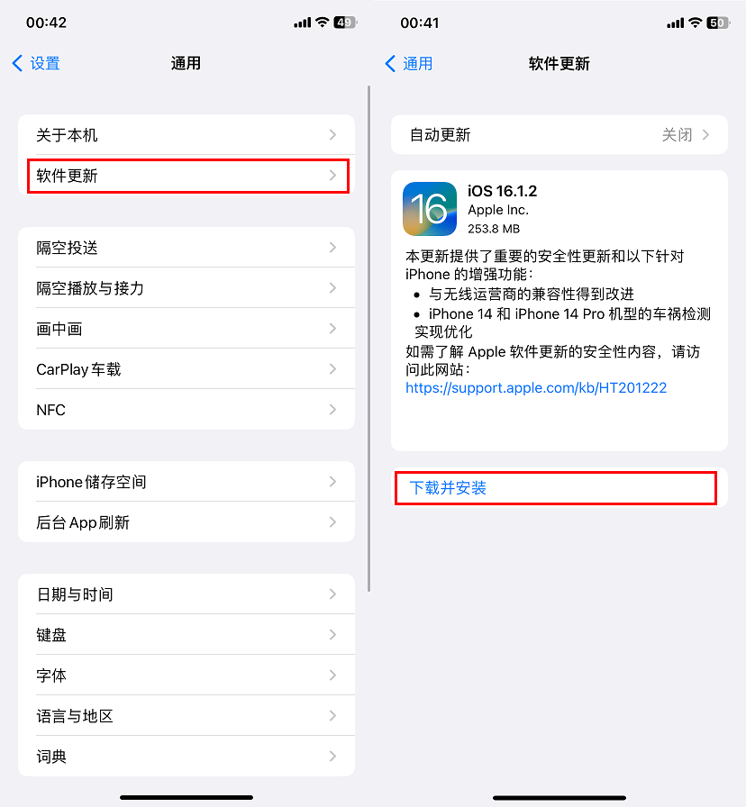The image size is (746, 807).
Task: Open the CarPlay 车载 item
Action: coord(186,369)
